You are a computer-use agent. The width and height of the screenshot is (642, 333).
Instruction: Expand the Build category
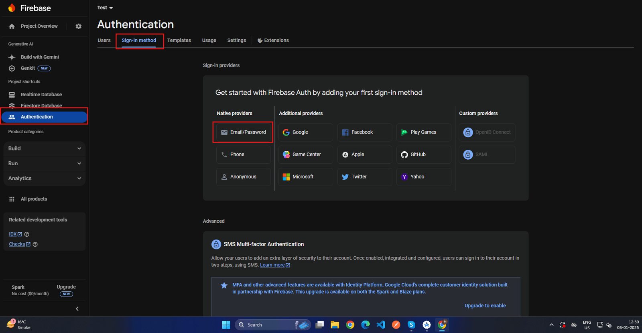tap(44, 148)
